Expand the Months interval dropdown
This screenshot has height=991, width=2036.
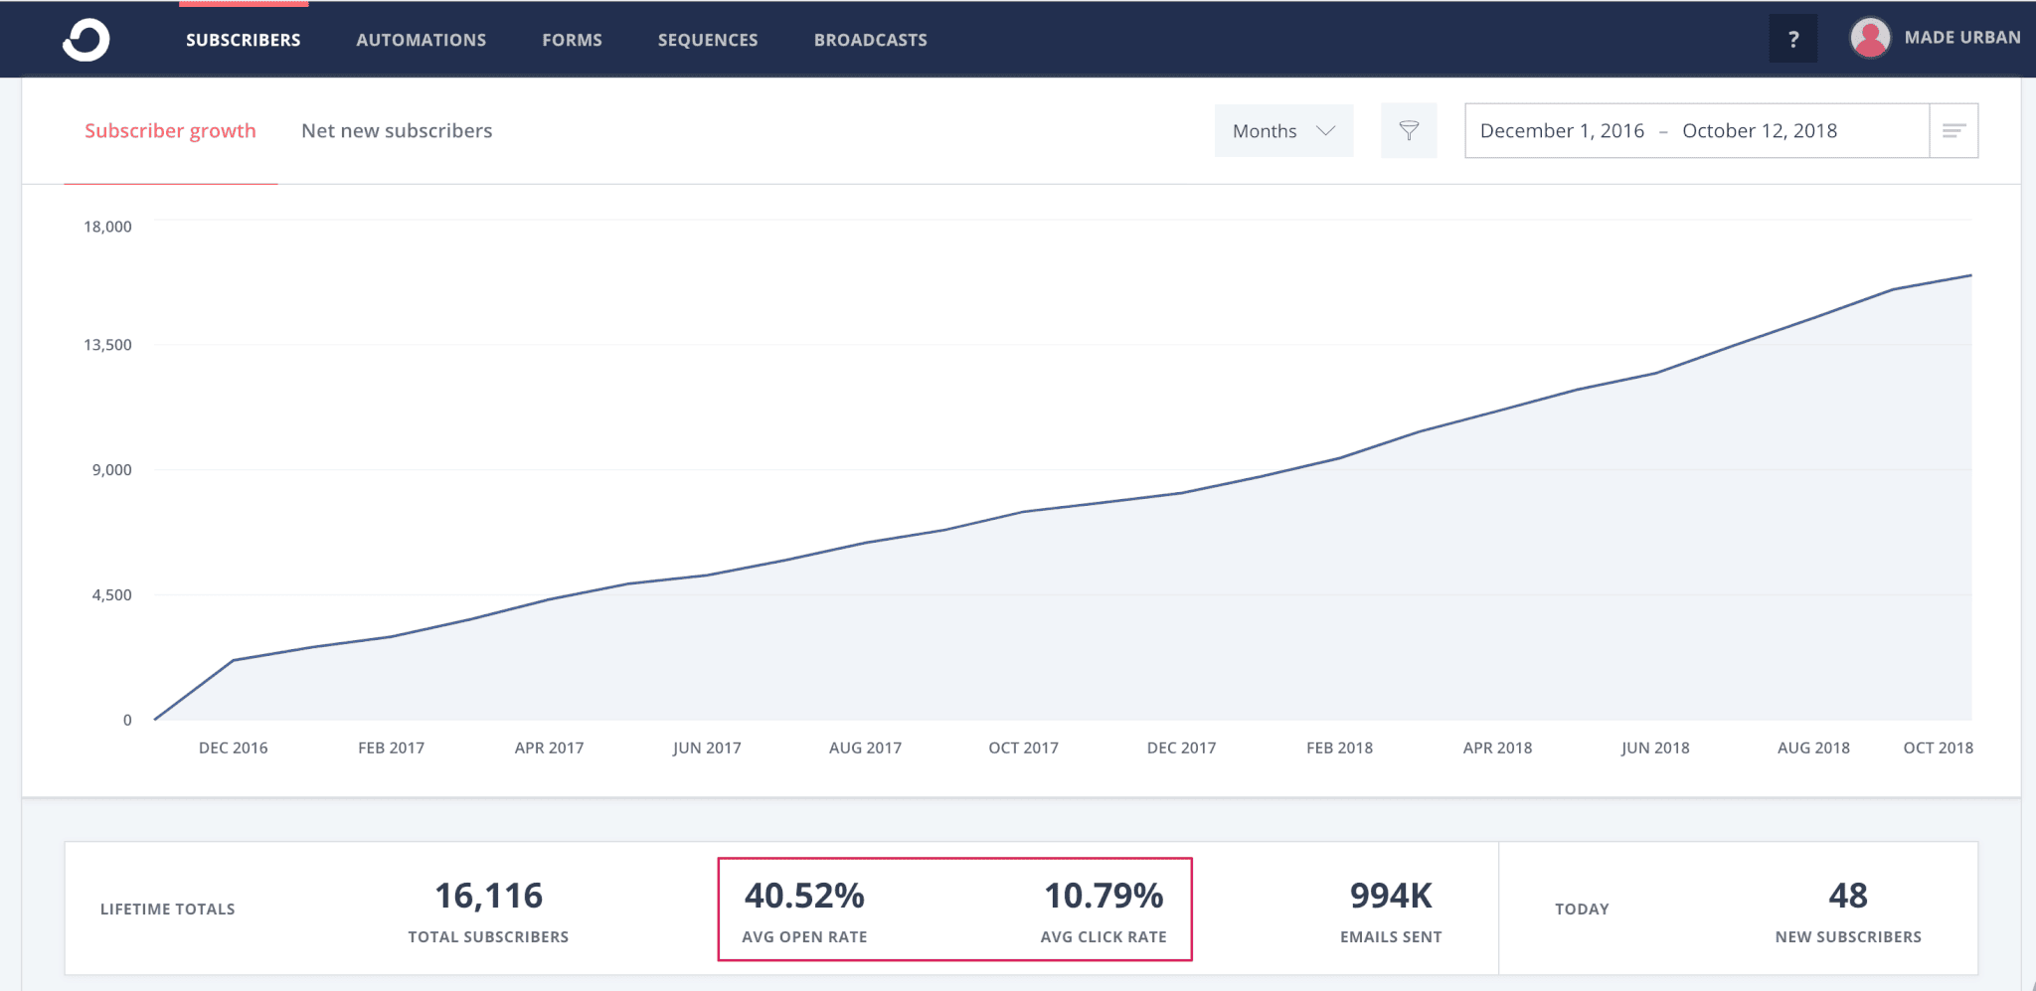(x=1283, y=130)
